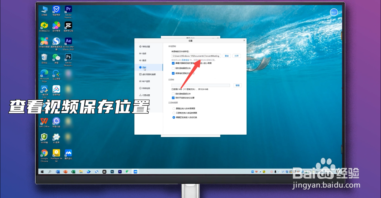The image size is (381, 198).
Task: Open 企业微信 desktop icon
Action: click(x=56, y=75)
